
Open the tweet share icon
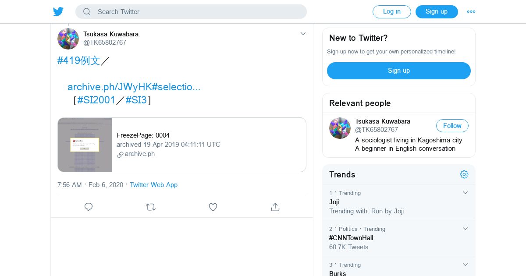pyautogui.click(x=275, y=207)
